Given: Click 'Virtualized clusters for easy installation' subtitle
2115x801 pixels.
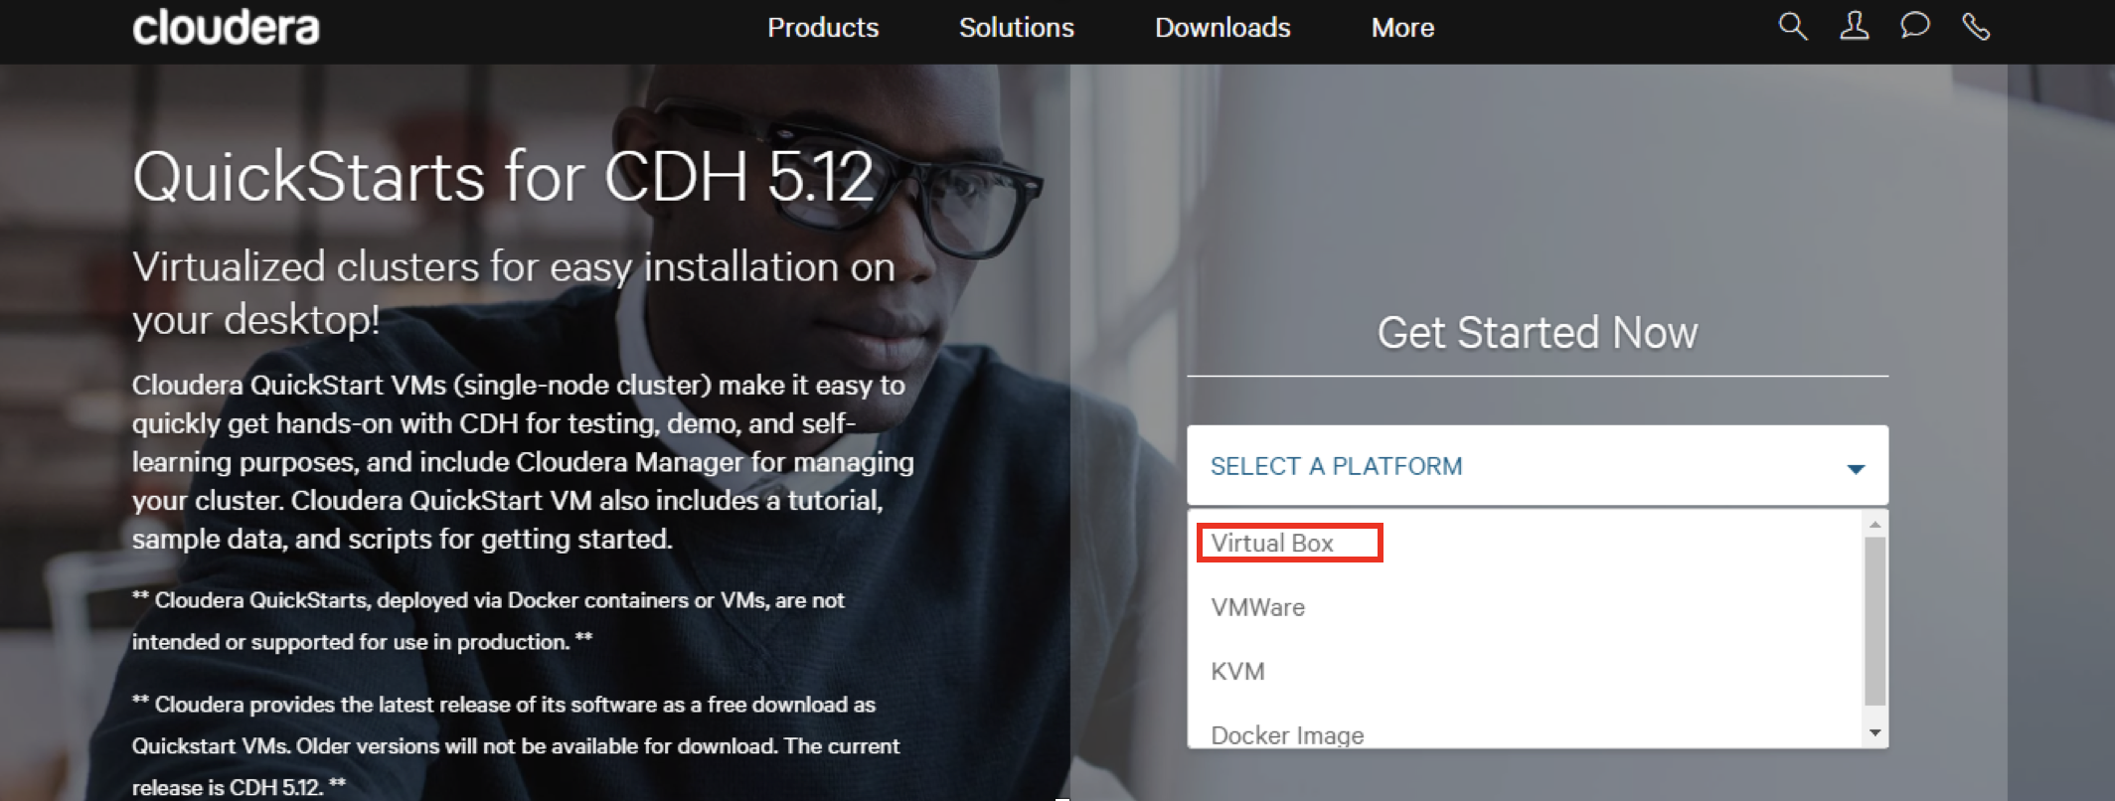Looking at the screenshot, I should click(514, 293).
